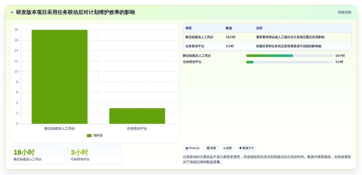Image resolution: width=362 pixels, height=175 pixels.
Task: Open the 18小时 data card
Action: pos(37,155)
